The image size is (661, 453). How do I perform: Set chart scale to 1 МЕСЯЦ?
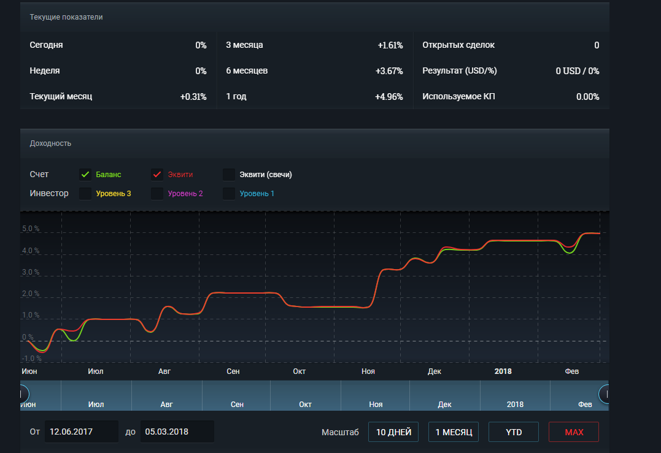click(x=454, y=432)
